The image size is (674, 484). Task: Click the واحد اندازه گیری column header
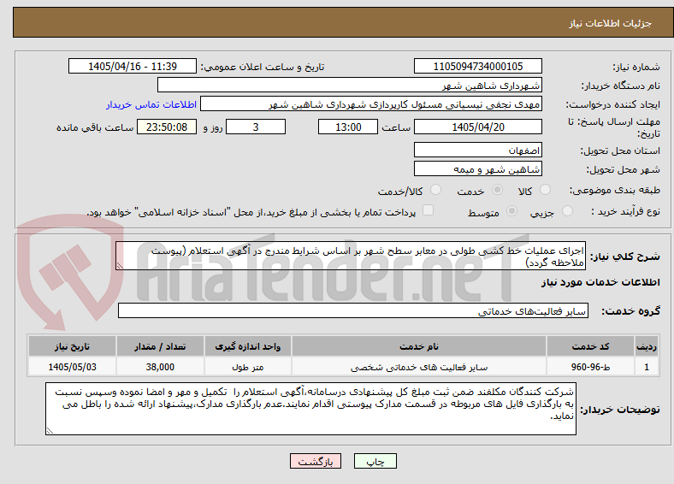click(247, 346)
